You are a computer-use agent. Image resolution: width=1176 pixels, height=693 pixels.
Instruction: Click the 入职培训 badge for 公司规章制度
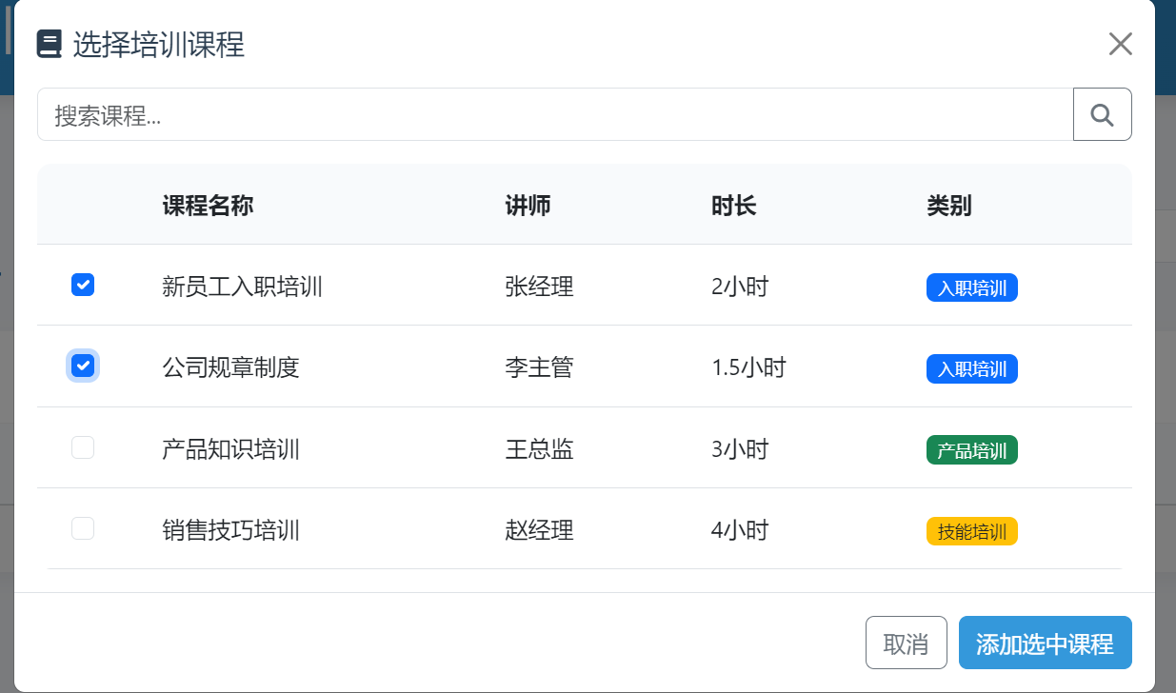971,369
